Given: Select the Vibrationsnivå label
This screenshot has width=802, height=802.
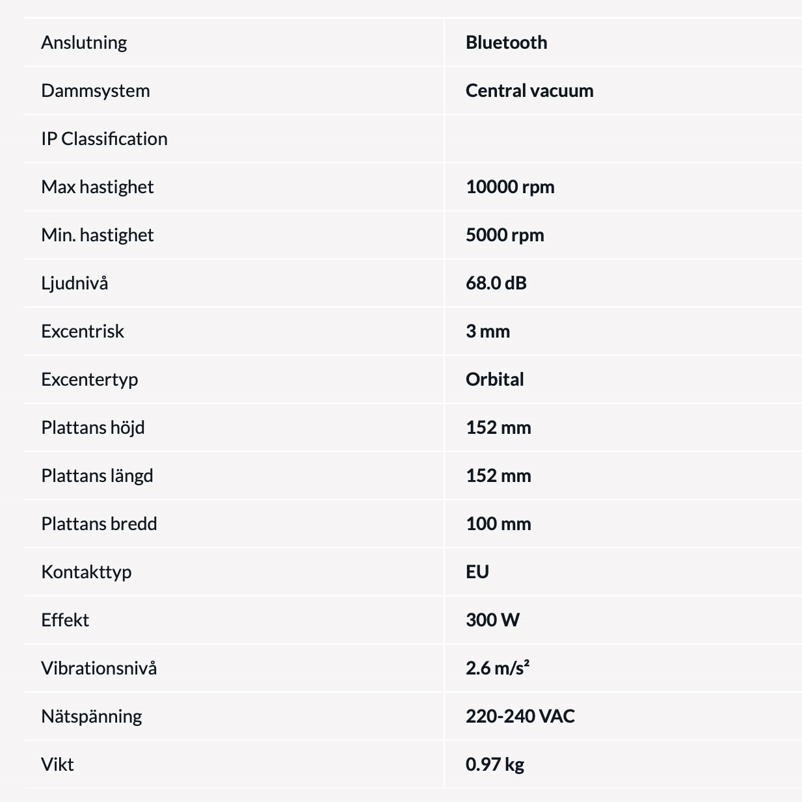Looking at the screenshot, I should pos(99,668).
